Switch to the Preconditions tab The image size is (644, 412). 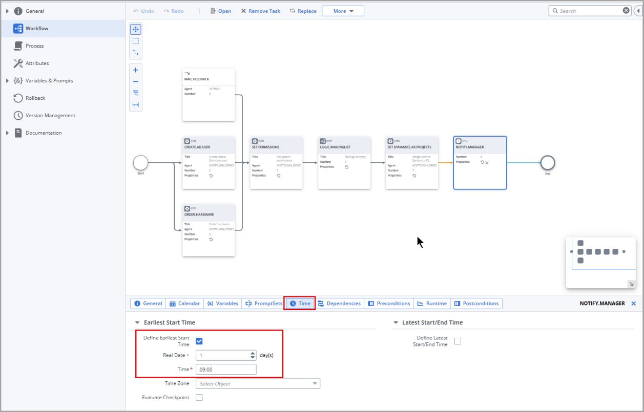coord(388,303)
